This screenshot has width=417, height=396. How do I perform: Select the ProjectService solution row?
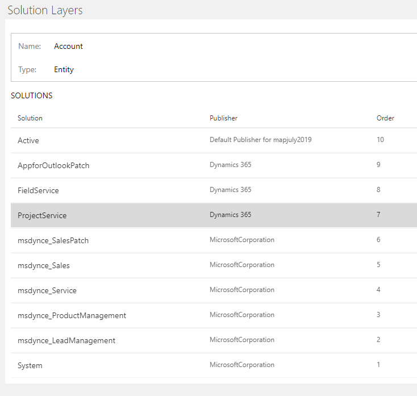click(x=214, y=215)
